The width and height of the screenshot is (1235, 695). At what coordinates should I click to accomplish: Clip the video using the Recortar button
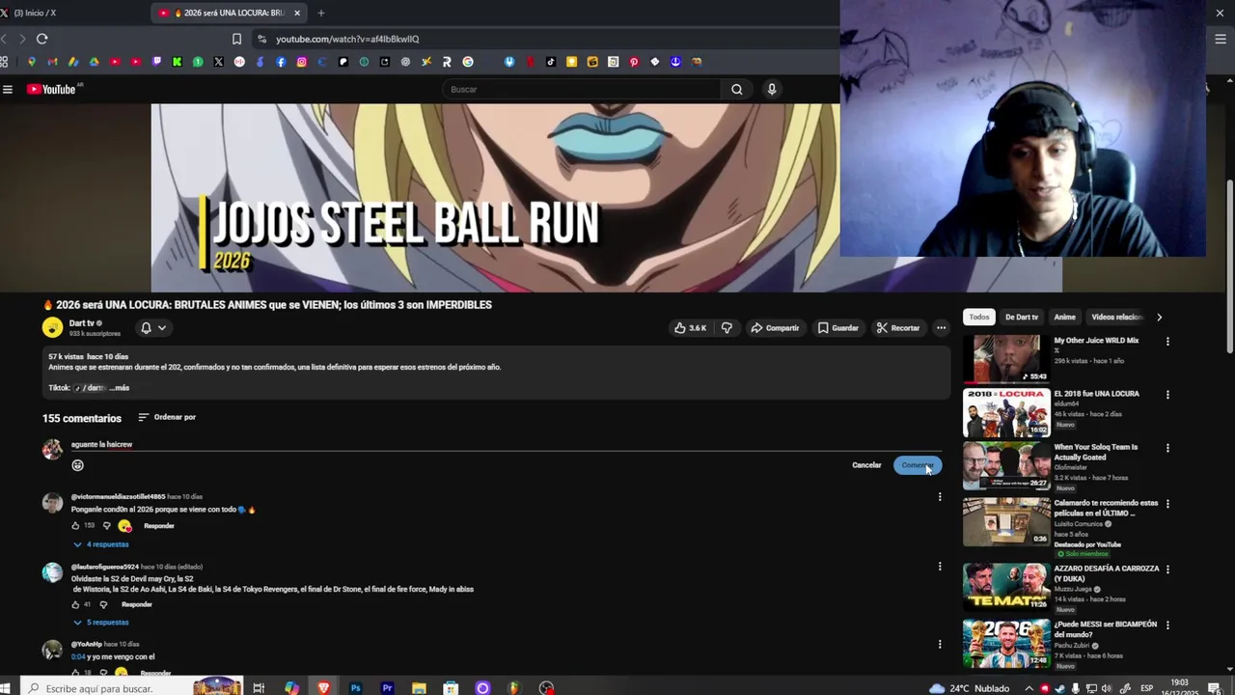tap(898, 328)
